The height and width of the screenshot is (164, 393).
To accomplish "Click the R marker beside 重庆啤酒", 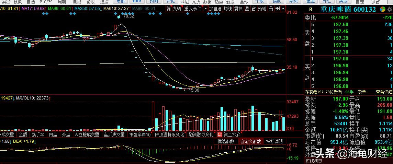I will (x=311, y=10).
